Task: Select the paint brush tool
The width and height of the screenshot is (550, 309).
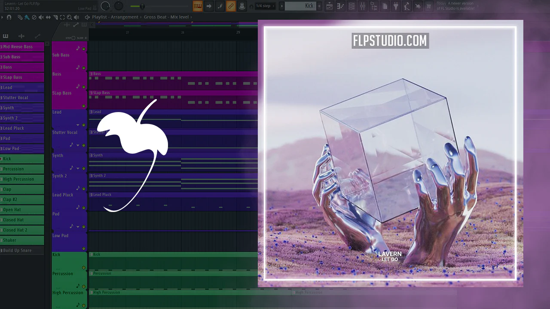Action: coord(27,17)
